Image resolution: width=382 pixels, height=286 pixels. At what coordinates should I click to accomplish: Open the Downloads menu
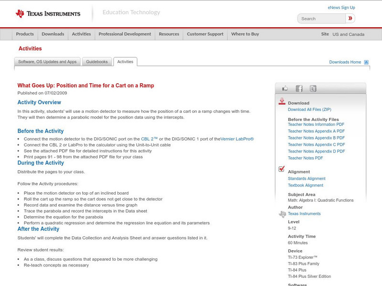point(53,34)
